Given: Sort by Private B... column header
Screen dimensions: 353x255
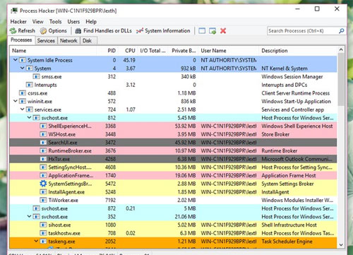Looking at the screenshot, I should (x=184, y=51).
